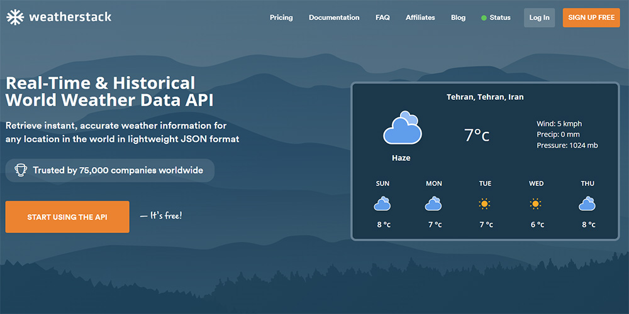Click the Retrieve instant, accurate weather description text
The height and width of the screenshot is (314, 629).
click(123, 132)
